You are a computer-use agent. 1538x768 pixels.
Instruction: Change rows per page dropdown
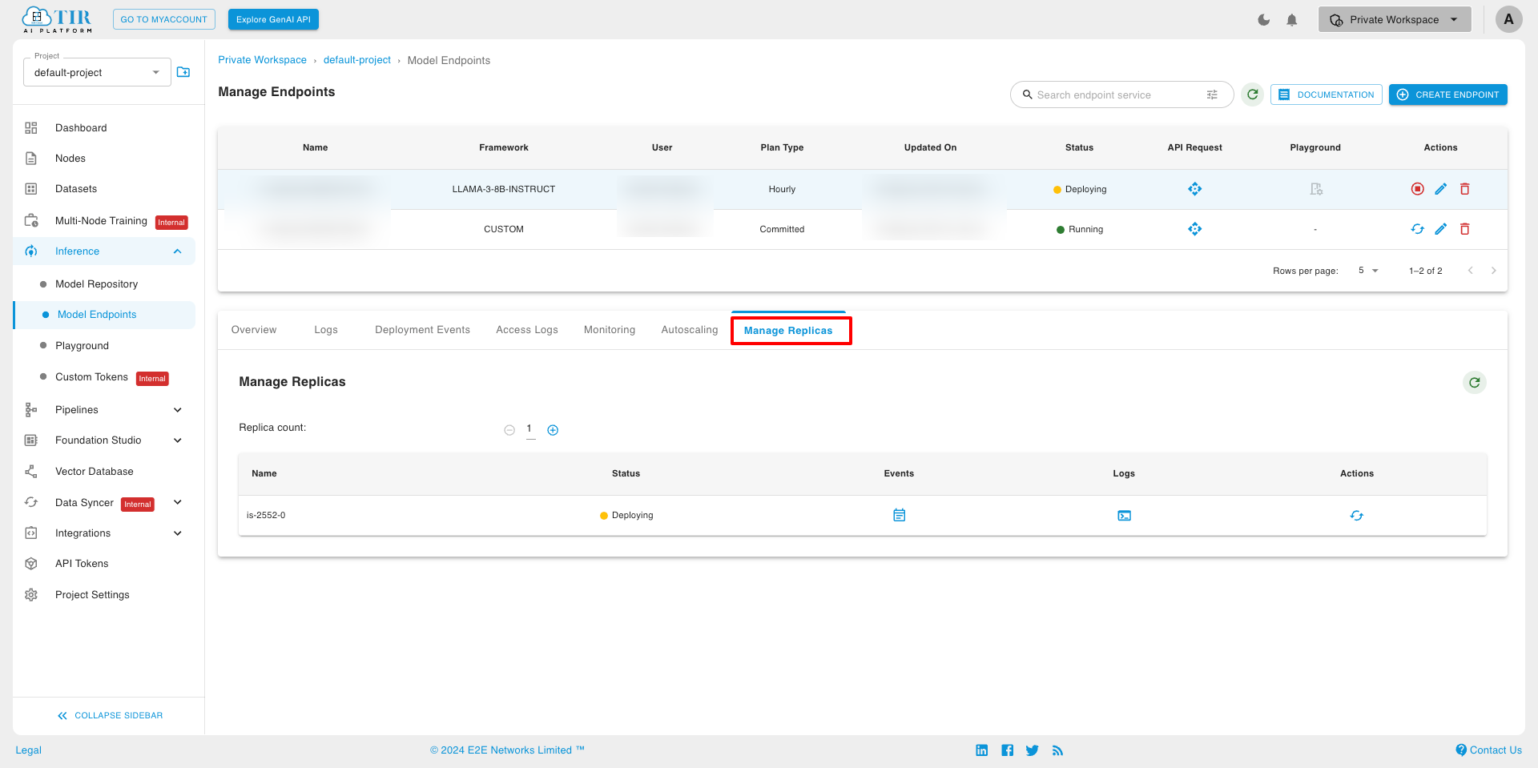pyautogui.click(x=1368, y=271)
